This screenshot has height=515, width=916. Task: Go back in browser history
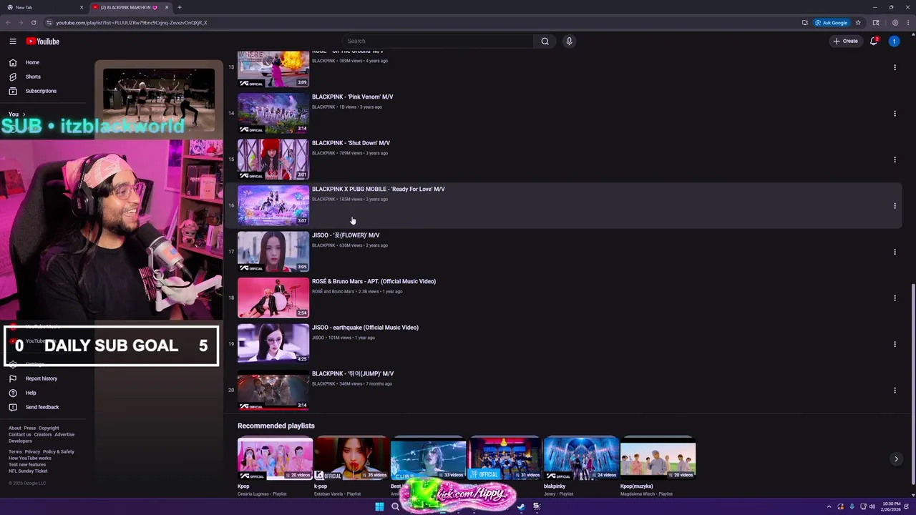[9, 22]
